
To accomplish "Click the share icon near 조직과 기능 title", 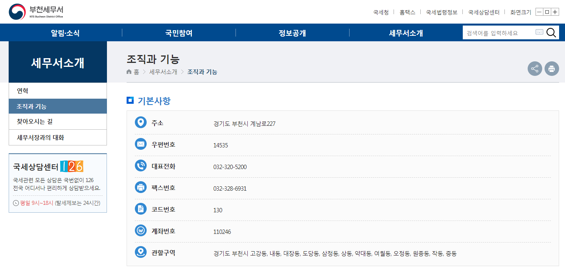I will (x=535, y=68).
